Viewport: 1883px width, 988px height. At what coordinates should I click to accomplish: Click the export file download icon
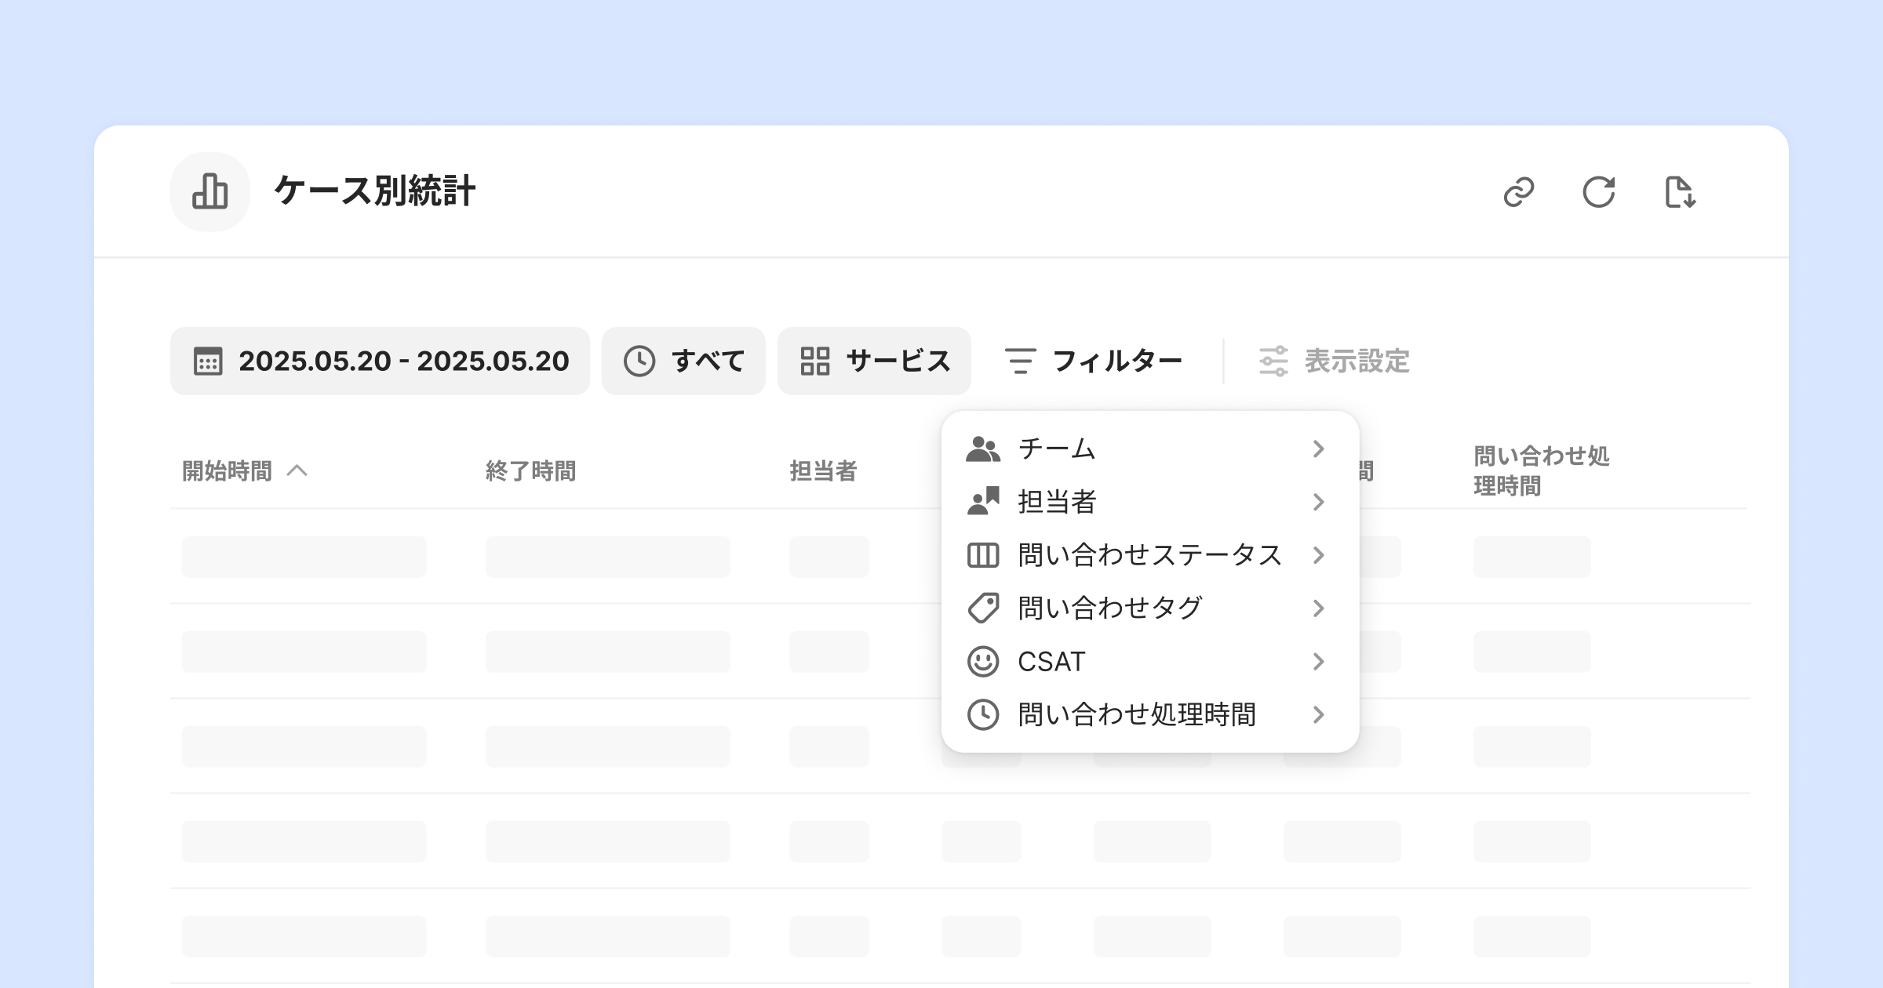(x=1680, y=192)
